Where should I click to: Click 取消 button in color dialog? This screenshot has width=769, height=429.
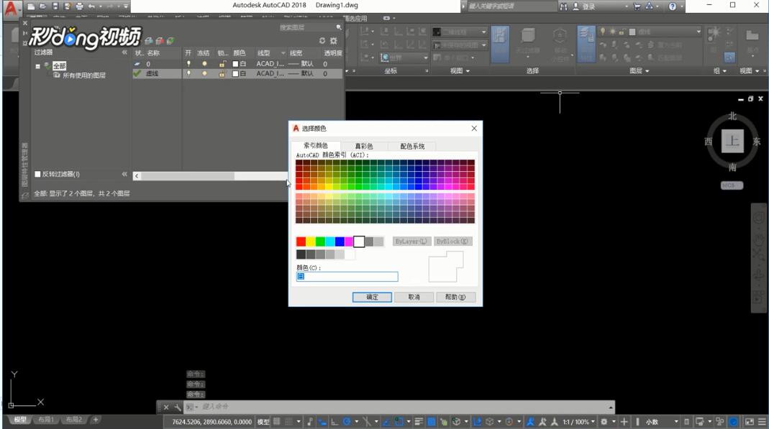[414, 297]
